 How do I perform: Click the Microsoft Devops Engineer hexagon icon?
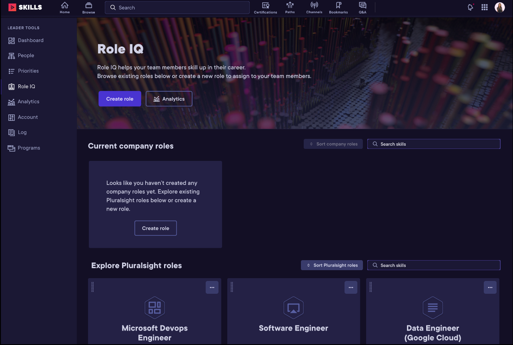tap(154, 308)
